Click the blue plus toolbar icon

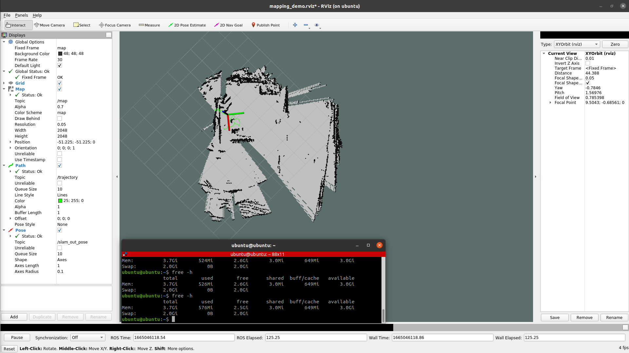(295, 25)
